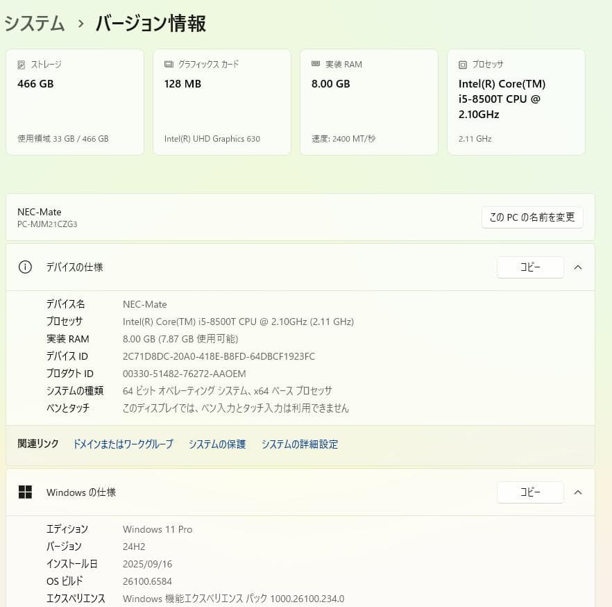Select システム in the breadcrumb

(x=34, y=23)
